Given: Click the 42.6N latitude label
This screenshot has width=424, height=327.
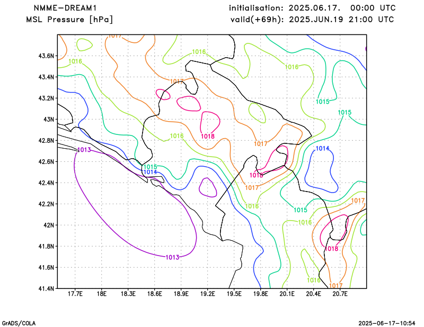Looking at the screenshot, I should pos(46,161).
